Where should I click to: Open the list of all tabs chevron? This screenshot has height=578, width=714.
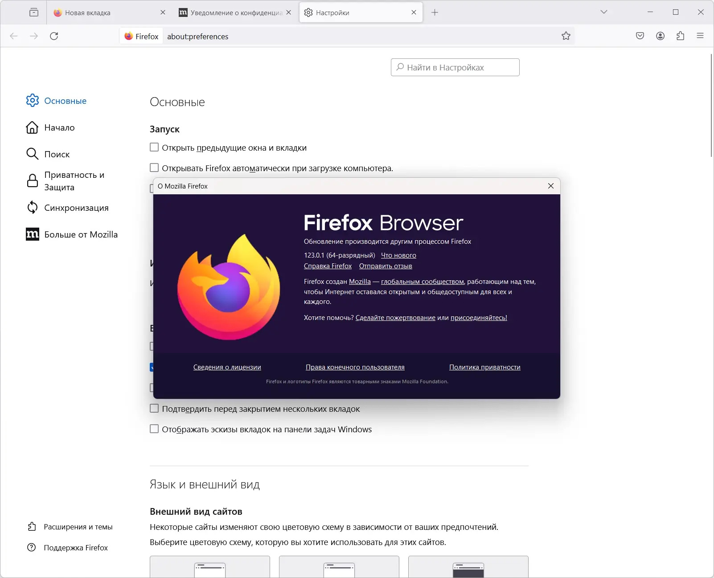pyautogui.click(x=603, y=12)
